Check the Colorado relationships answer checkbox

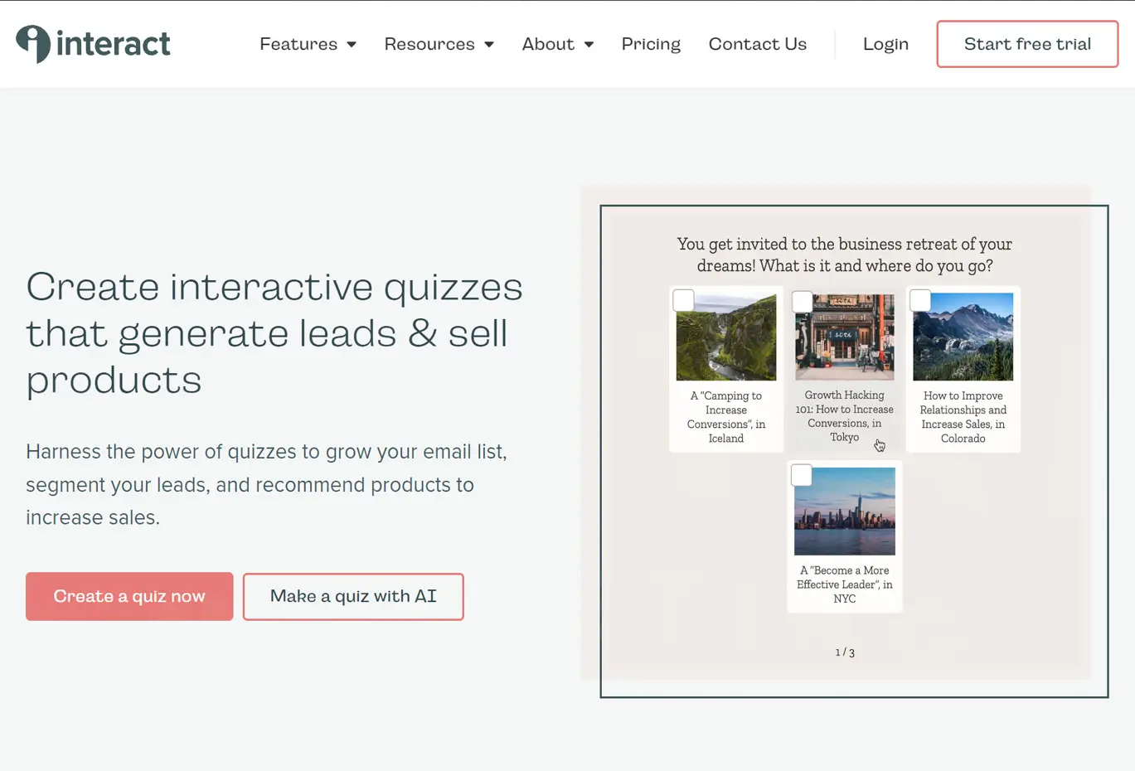pyautogui.click(x=920, y=300)
